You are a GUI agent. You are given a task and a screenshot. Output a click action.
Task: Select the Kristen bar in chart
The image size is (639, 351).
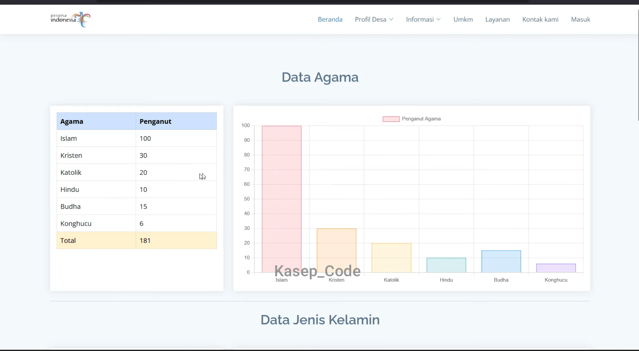pyautogui.click(x=336, y=250)
